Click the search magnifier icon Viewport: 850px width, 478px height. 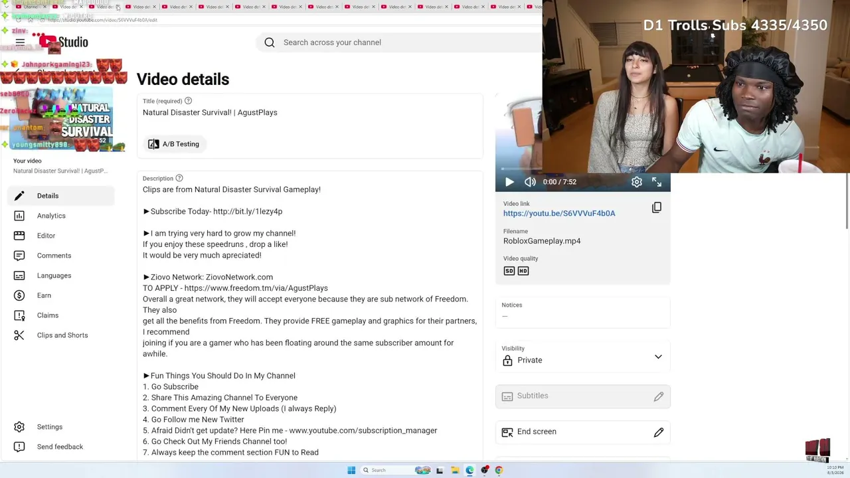(x=270, y=42)
